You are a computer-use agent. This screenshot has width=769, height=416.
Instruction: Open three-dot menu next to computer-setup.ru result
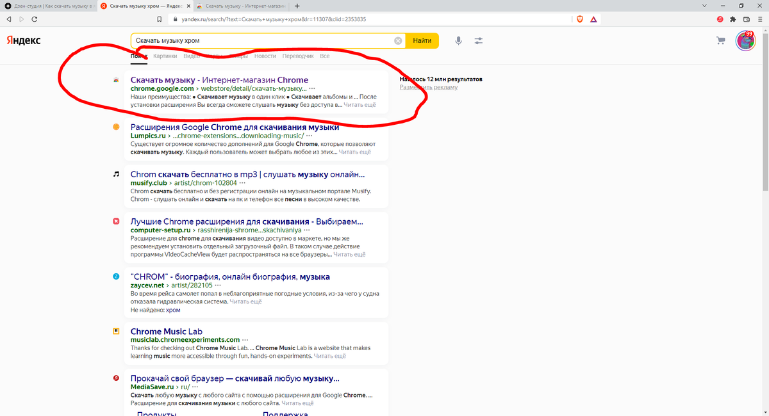(308, 230)
